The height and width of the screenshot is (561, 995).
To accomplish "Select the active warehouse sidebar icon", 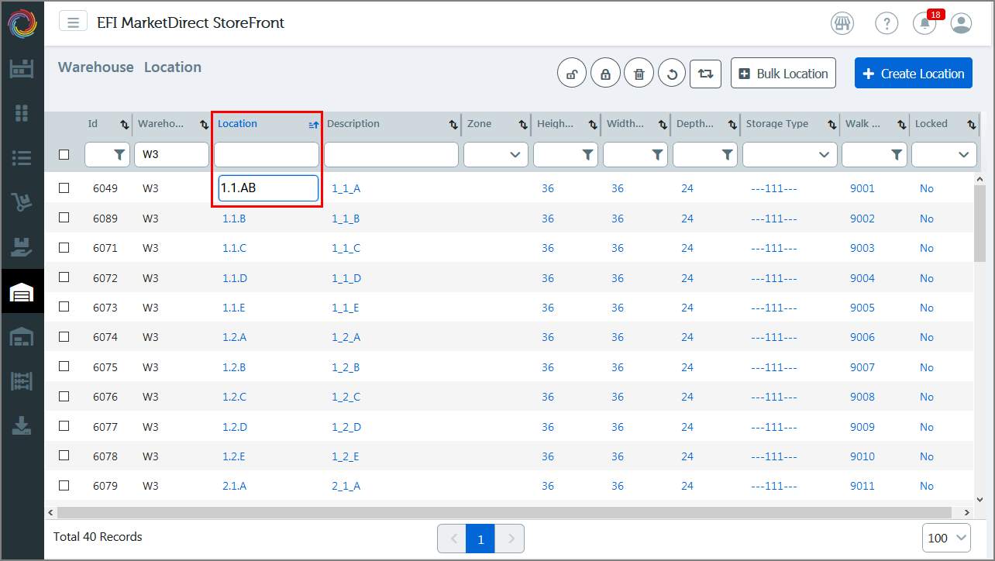I will pos(22,291).
